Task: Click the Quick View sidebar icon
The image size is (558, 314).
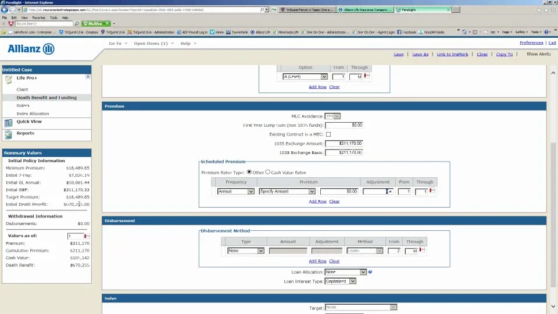Action: 9,123
